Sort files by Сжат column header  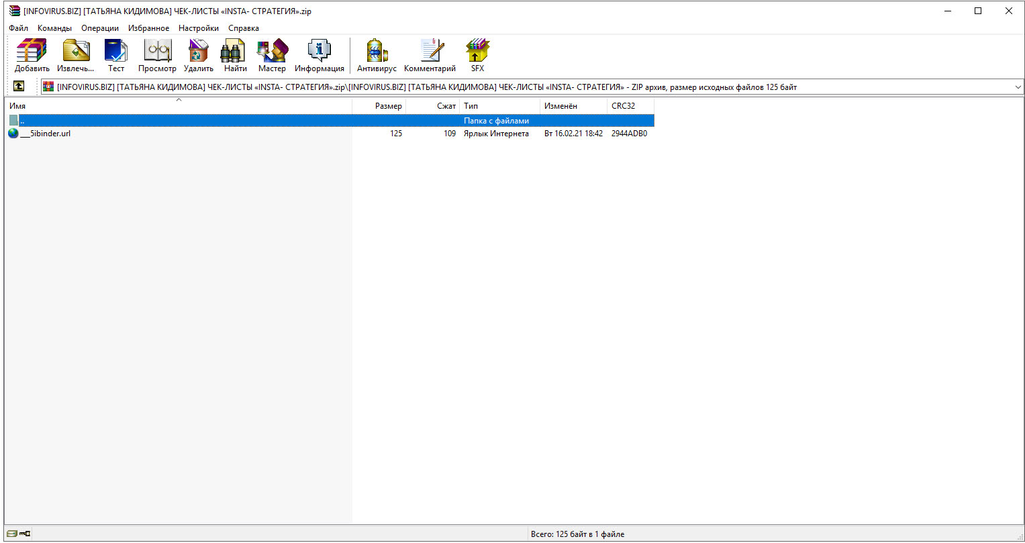tap(433, 106)
